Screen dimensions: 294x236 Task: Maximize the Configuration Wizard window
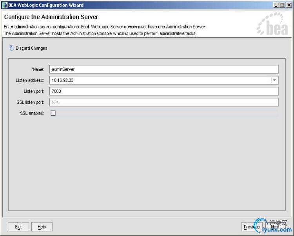(x=282, y=5)
